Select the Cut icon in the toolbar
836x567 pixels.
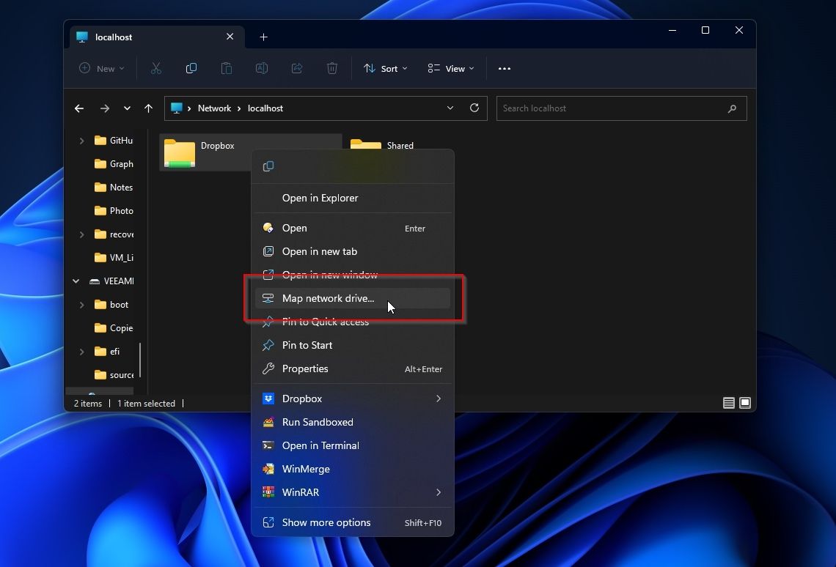tap(156, 68)
